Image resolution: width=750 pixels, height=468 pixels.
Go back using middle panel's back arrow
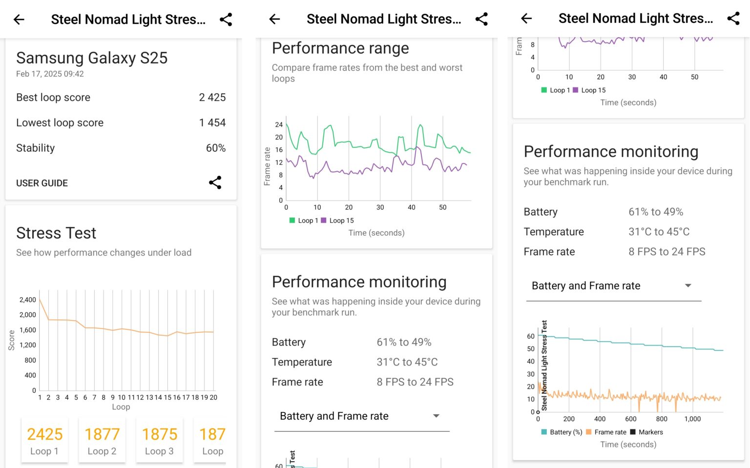click(275, 19)
